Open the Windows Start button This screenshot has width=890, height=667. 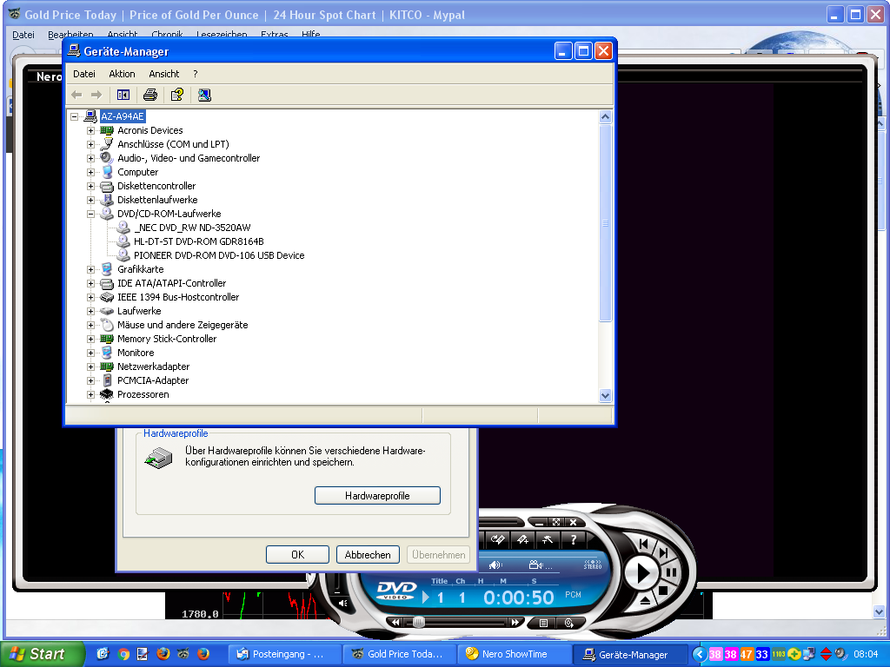pos(42,654)
